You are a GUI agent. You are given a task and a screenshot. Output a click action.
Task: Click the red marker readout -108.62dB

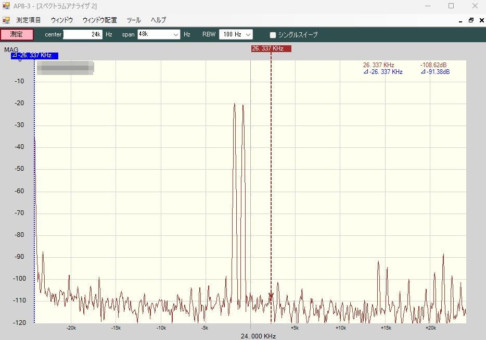(x=434, y=65)
